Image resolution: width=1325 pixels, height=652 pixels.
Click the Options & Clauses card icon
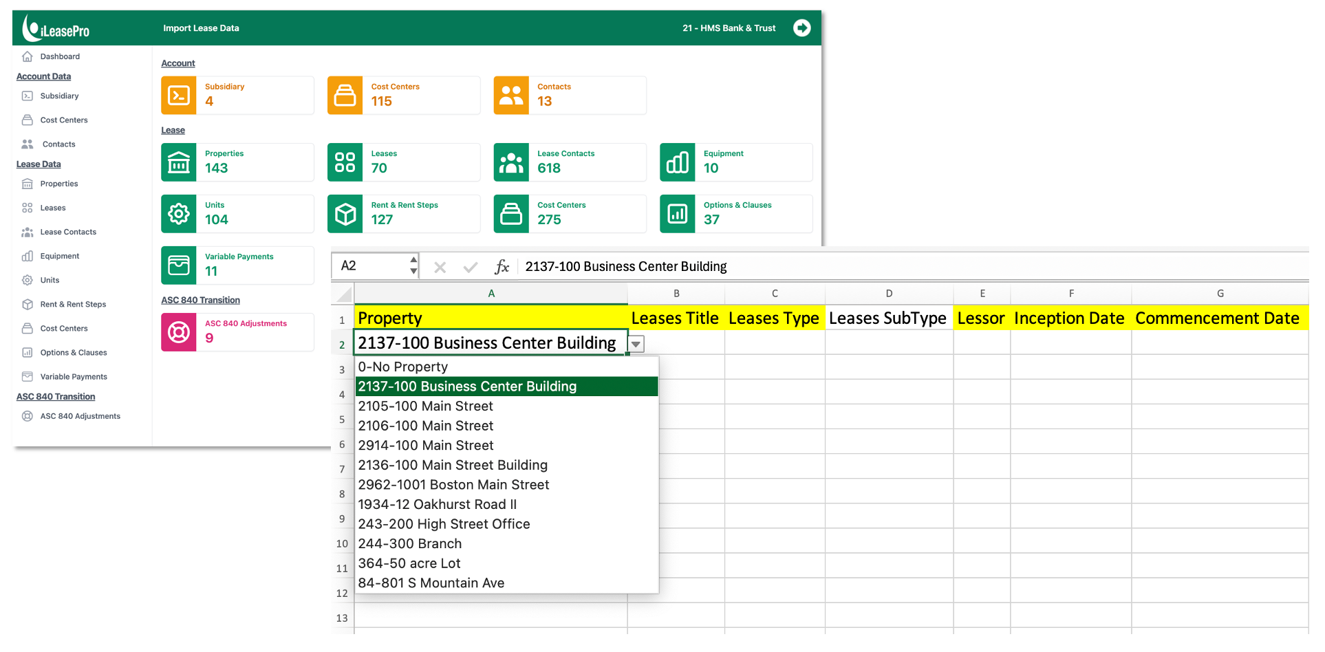(678, 214)
